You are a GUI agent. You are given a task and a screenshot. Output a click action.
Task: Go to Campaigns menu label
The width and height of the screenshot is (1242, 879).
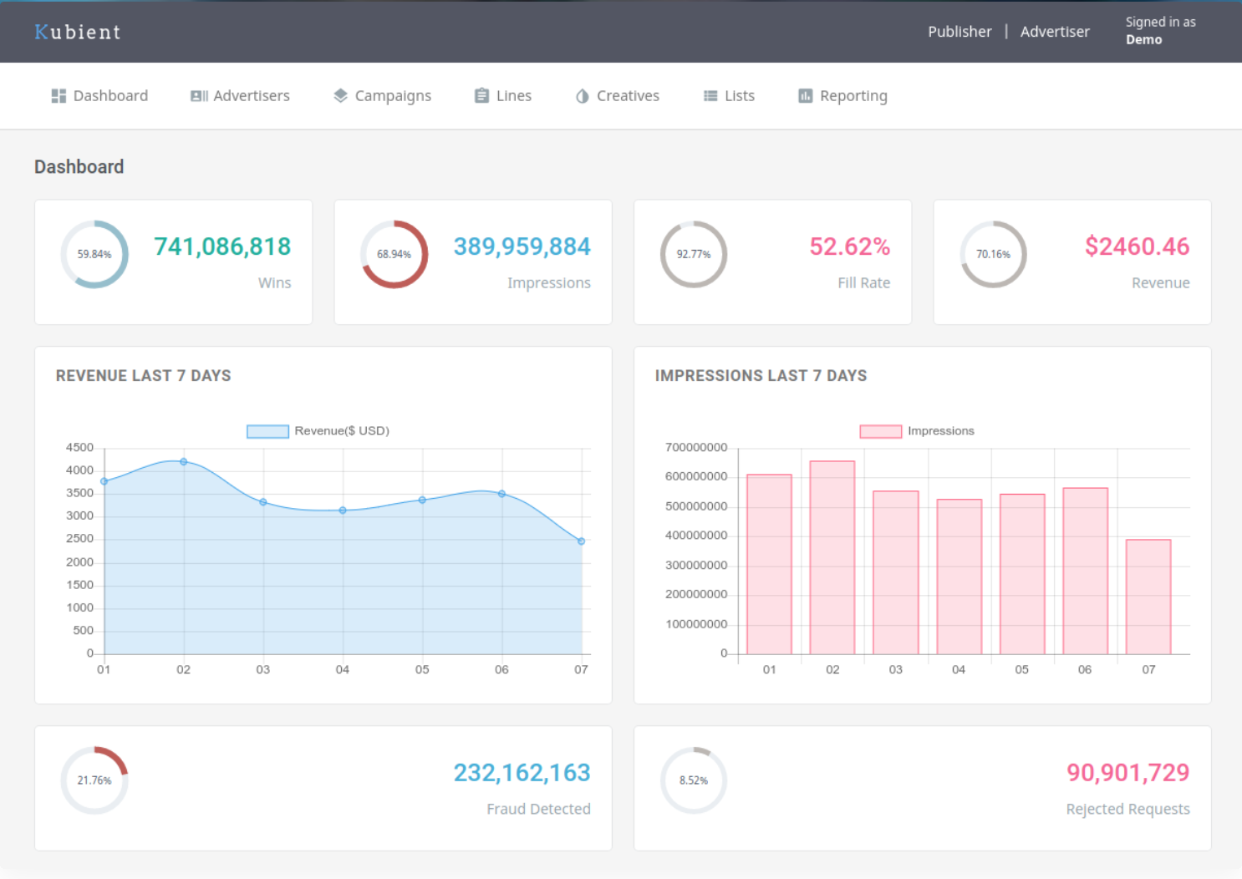click(x=393, y=96)
